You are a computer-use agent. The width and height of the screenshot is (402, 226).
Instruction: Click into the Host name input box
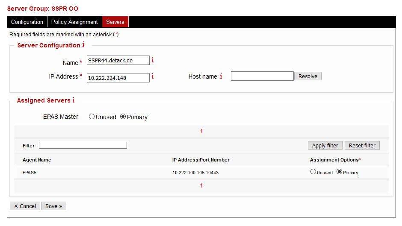click(x=262, y=76)
